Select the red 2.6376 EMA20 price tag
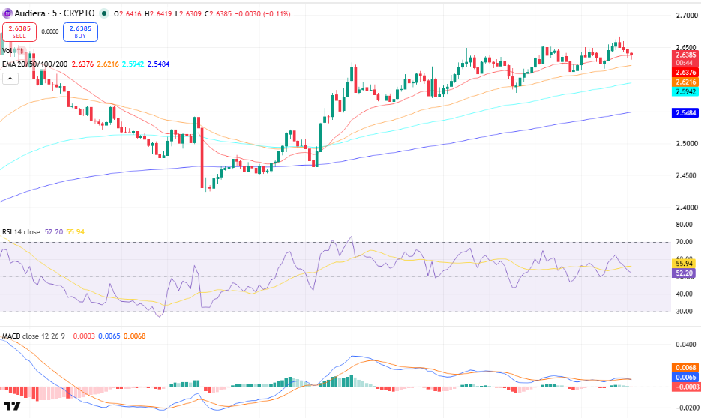Viewport: 701px width, 418px height. tap(685, 73)
